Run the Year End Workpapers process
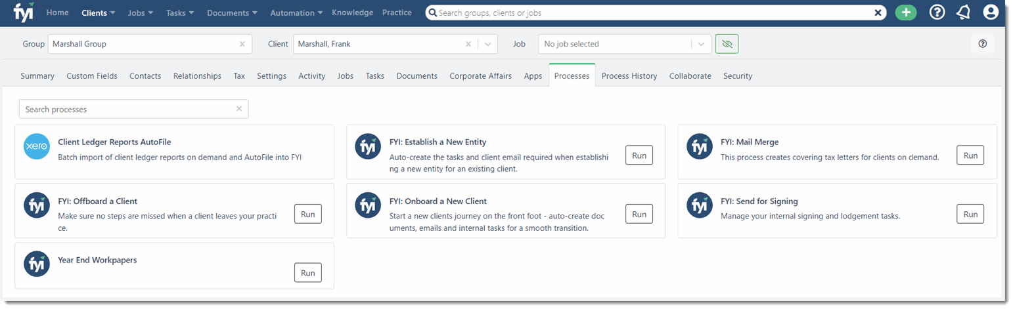The image size is (1013, 309). 308,273
